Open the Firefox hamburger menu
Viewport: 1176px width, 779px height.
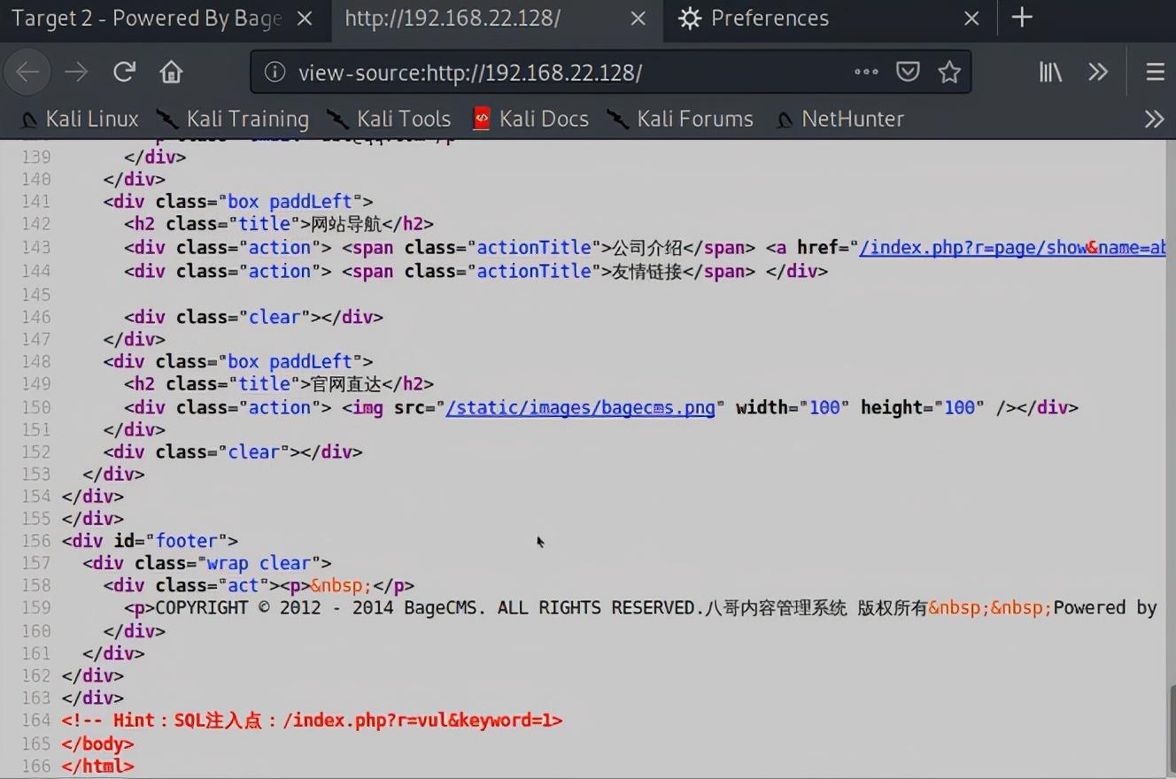click(x=1155, y=72)
